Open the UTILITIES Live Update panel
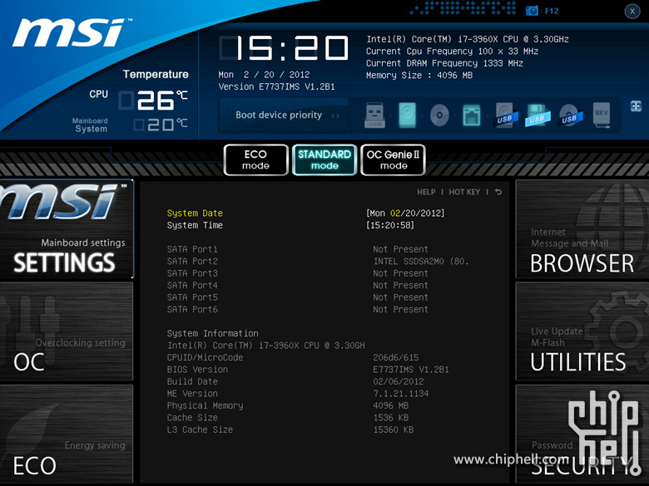Viewport: 649px width, 486px height. [582, 331]
